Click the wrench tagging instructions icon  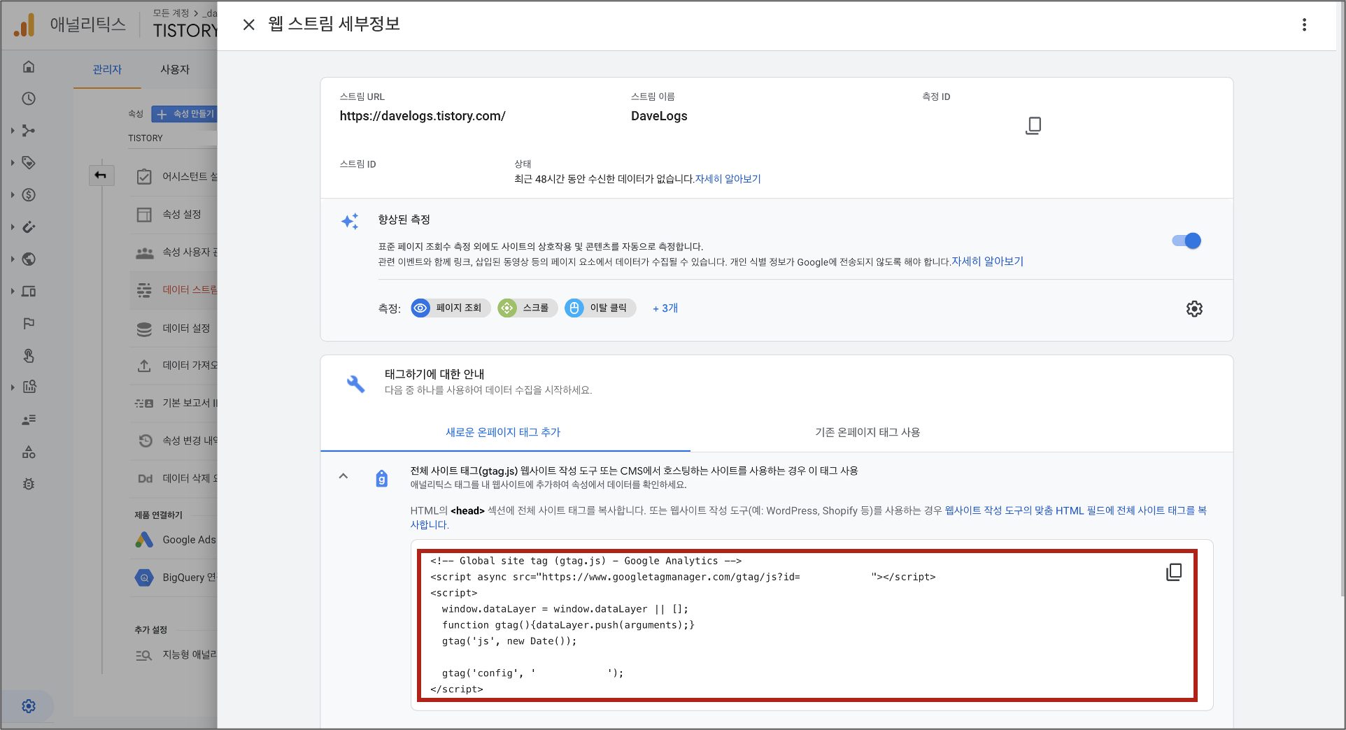pyautogui.click(x=355, y=383)
